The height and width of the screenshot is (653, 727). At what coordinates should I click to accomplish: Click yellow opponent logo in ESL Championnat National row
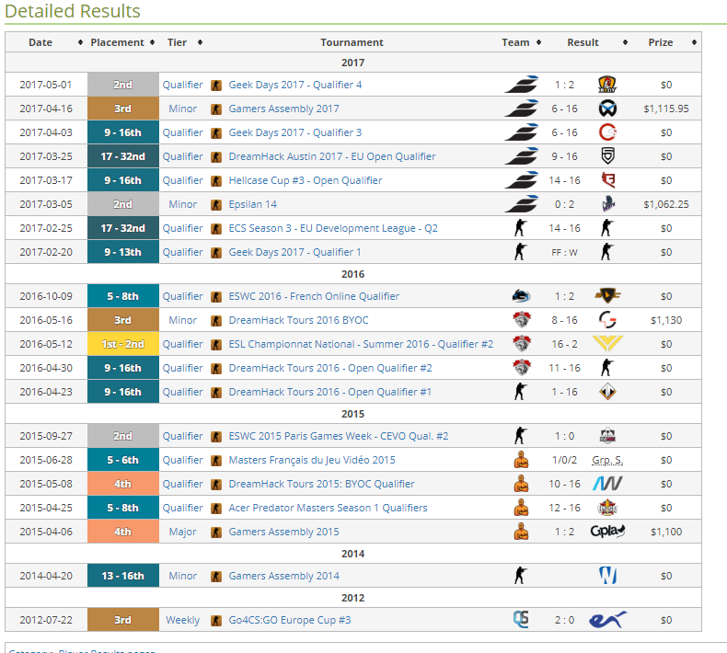click(x=607, y=343)
